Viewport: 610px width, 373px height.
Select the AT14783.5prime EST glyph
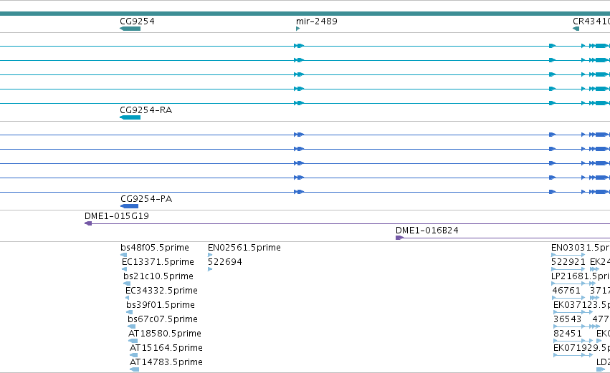[135, 369]
